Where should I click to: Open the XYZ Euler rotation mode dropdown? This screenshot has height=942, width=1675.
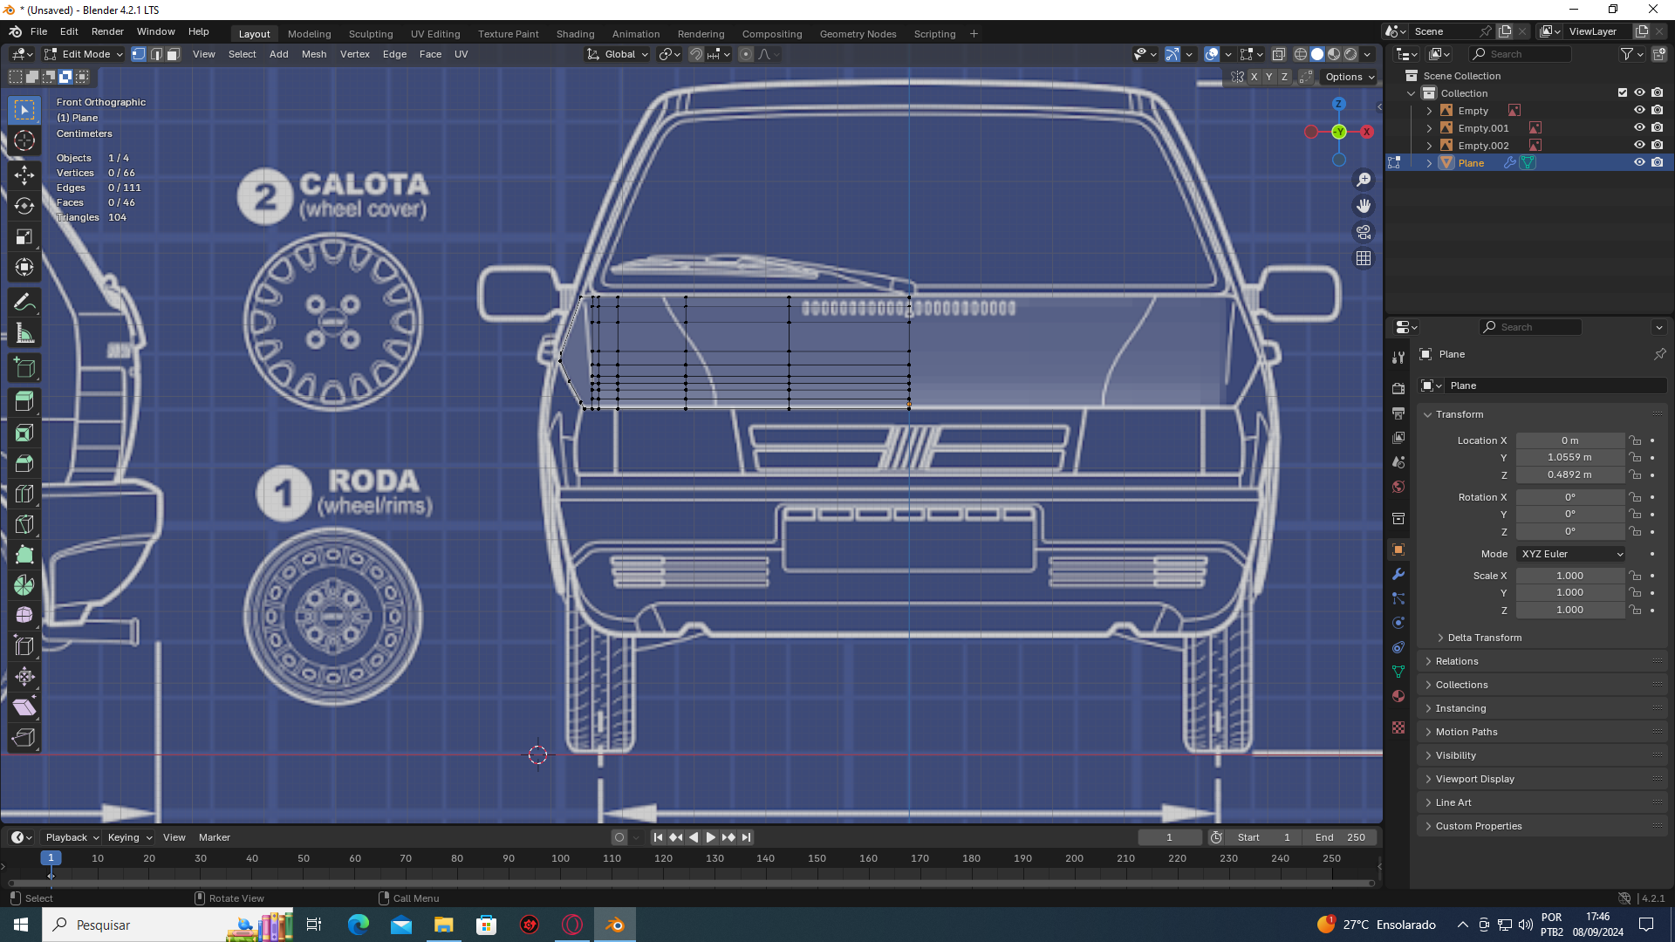pyautogui.click(x=1571, y=554)
